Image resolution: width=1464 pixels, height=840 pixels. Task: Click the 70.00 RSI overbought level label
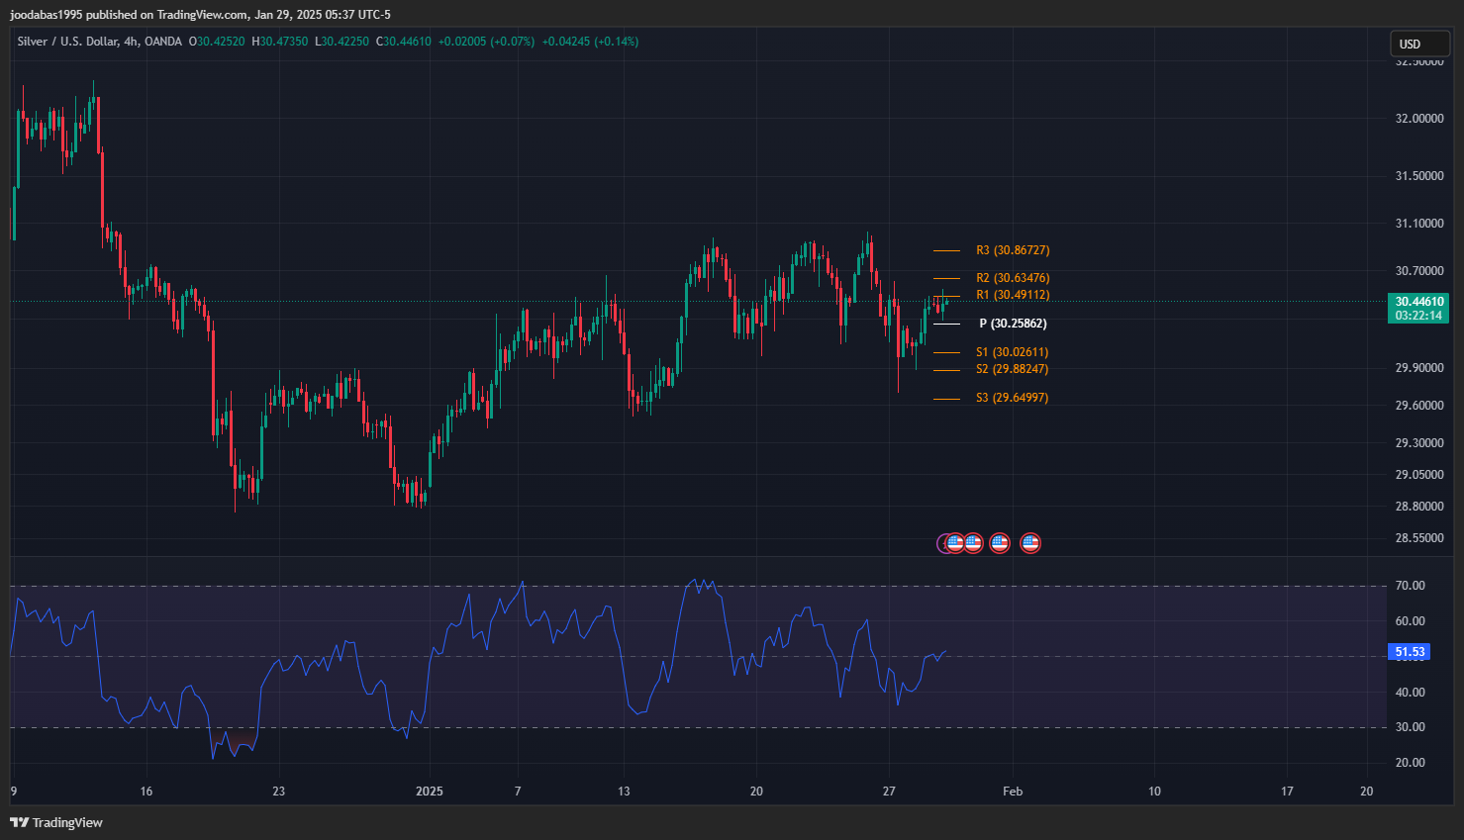click(1410, 586)
